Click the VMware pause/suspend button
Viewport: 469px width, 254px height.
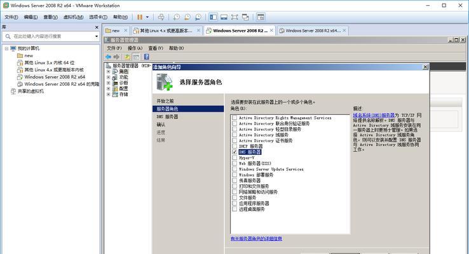click(x=140, y=17)
